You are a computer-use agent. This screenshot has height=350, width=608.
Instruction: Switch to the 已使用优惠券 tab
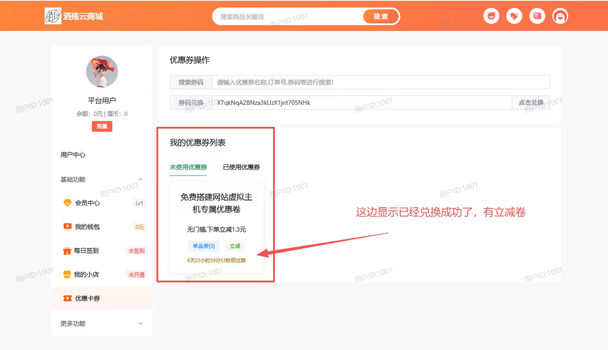click(x=241, y=167)
